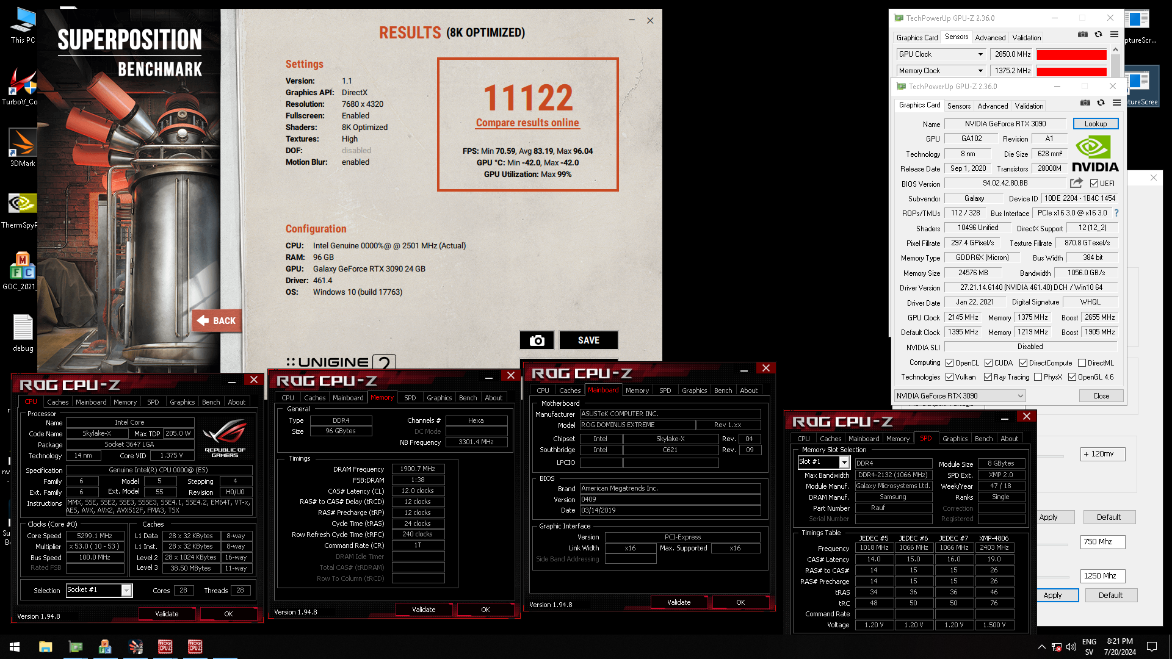Viewport: 1172px width, 659px height.
Task: Open the NVIDIA GeForce RTX 3090 GPU selector dropdown
Action: 960,396
